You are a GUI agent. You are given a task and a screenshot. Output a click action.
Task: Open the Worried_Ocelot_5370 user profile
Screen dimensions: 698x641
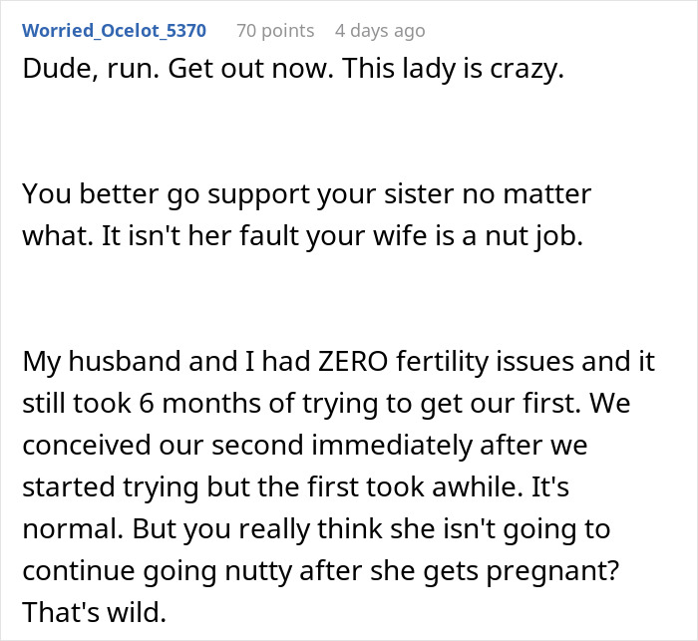114,31
